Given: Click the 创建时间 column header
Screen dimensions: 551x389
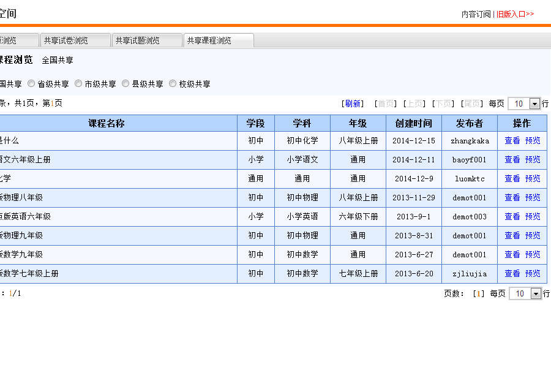Looking at the screenshot, I should click(x=413, y=123).
